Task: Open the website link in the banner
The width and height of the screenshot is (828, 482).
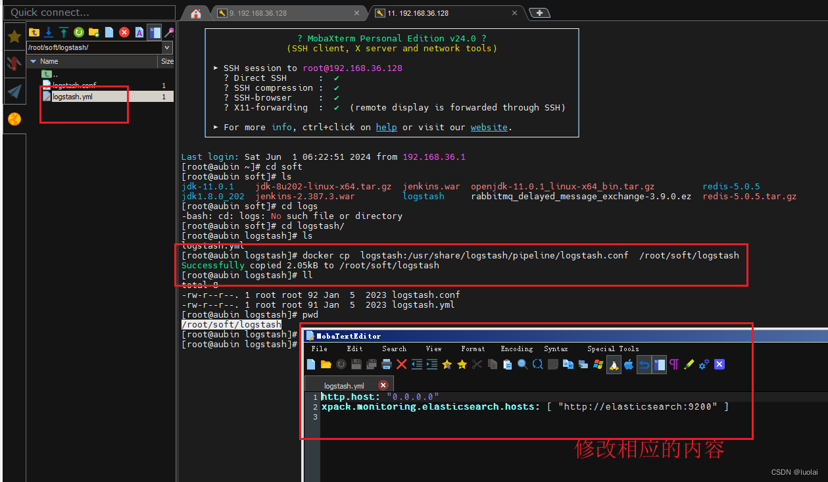Action: pyautogui.click(x=489, y=127)
